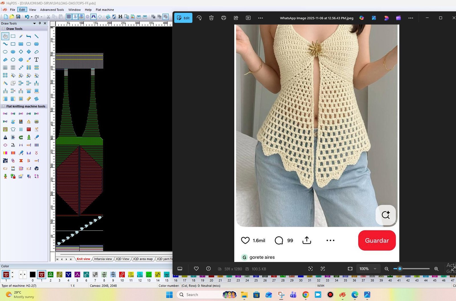This screenshot has height=301, width=456.
Task: Open the Flat machine menu
Action: click(105, 10)
